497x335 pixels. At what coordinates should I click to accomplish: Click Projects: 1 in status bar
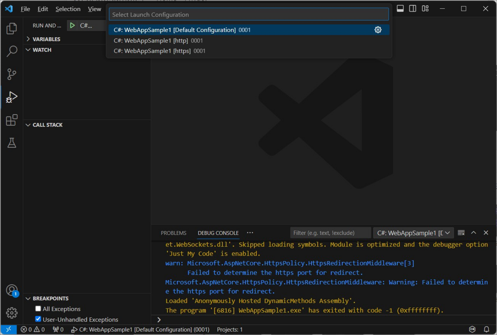pos(230,330)
